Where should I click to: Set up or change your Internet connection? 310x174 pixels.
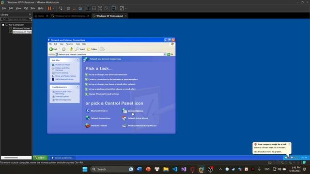pyautogui.click(x=108, y=74)
